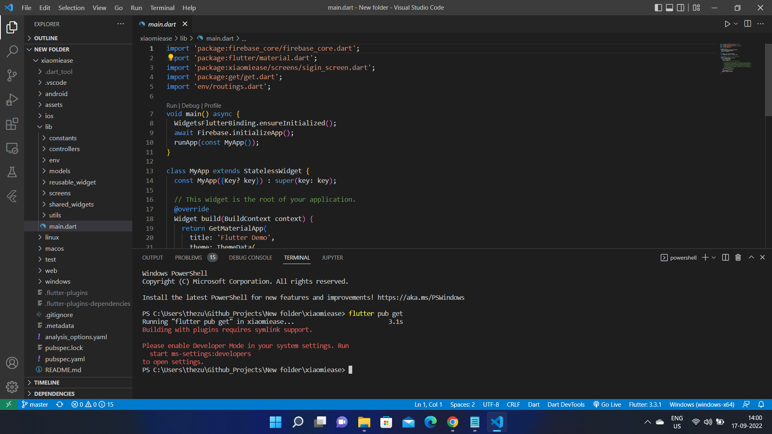
Task: Open Remote Explorer view
Action: [12, 148]
